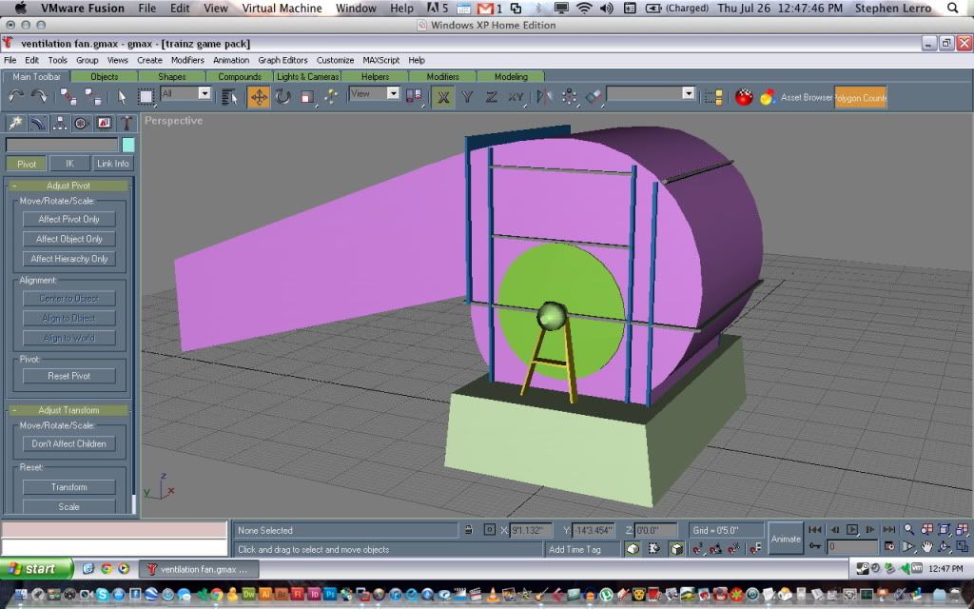Open the Select by Name list
Image resolution: width=974 pixels, height=609 pixels.
coord(229,97)
